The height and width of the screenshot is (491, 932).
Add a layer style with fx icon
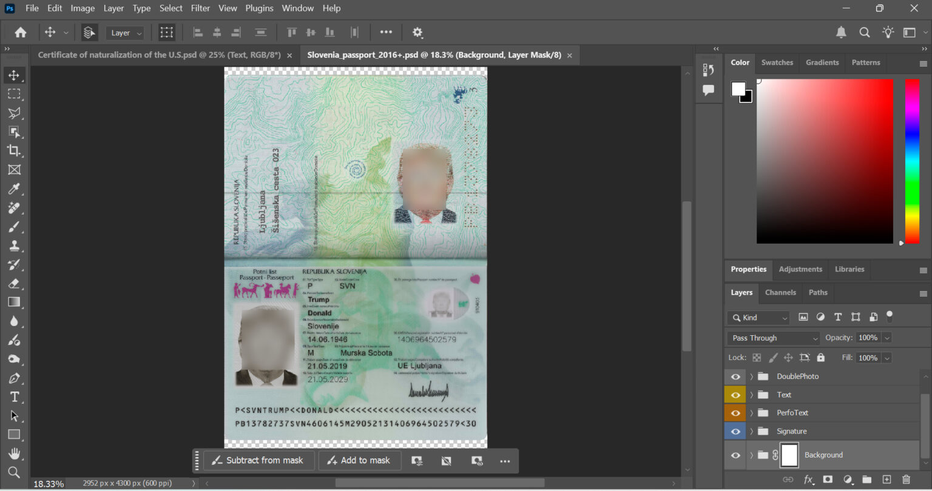(x=808, y=479)
